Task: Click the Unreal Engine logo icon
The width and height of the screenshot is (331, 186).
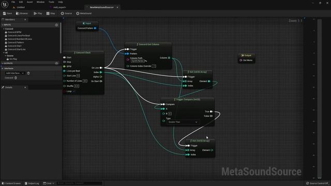Action: pos(5,5)
